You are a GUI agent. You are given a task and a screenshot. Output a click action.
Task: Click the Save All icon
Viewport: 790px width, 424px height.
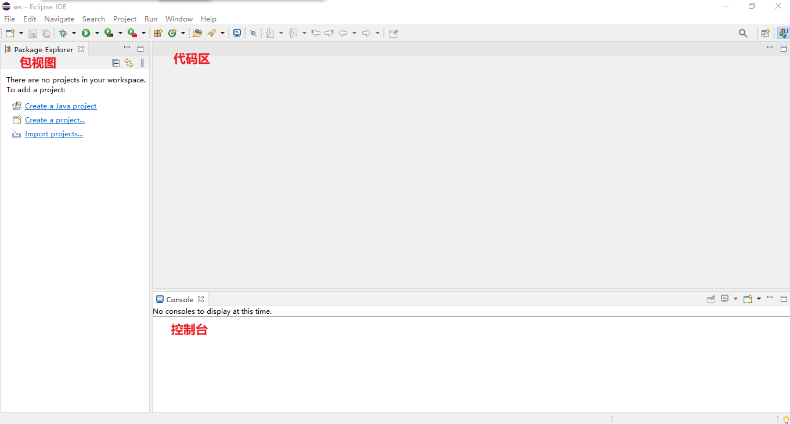[46, 33]
